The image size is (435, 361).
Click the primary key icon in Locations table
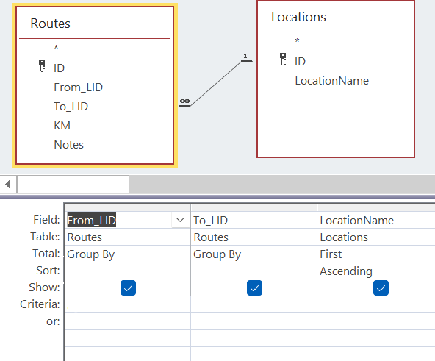[x=283, y=59]
